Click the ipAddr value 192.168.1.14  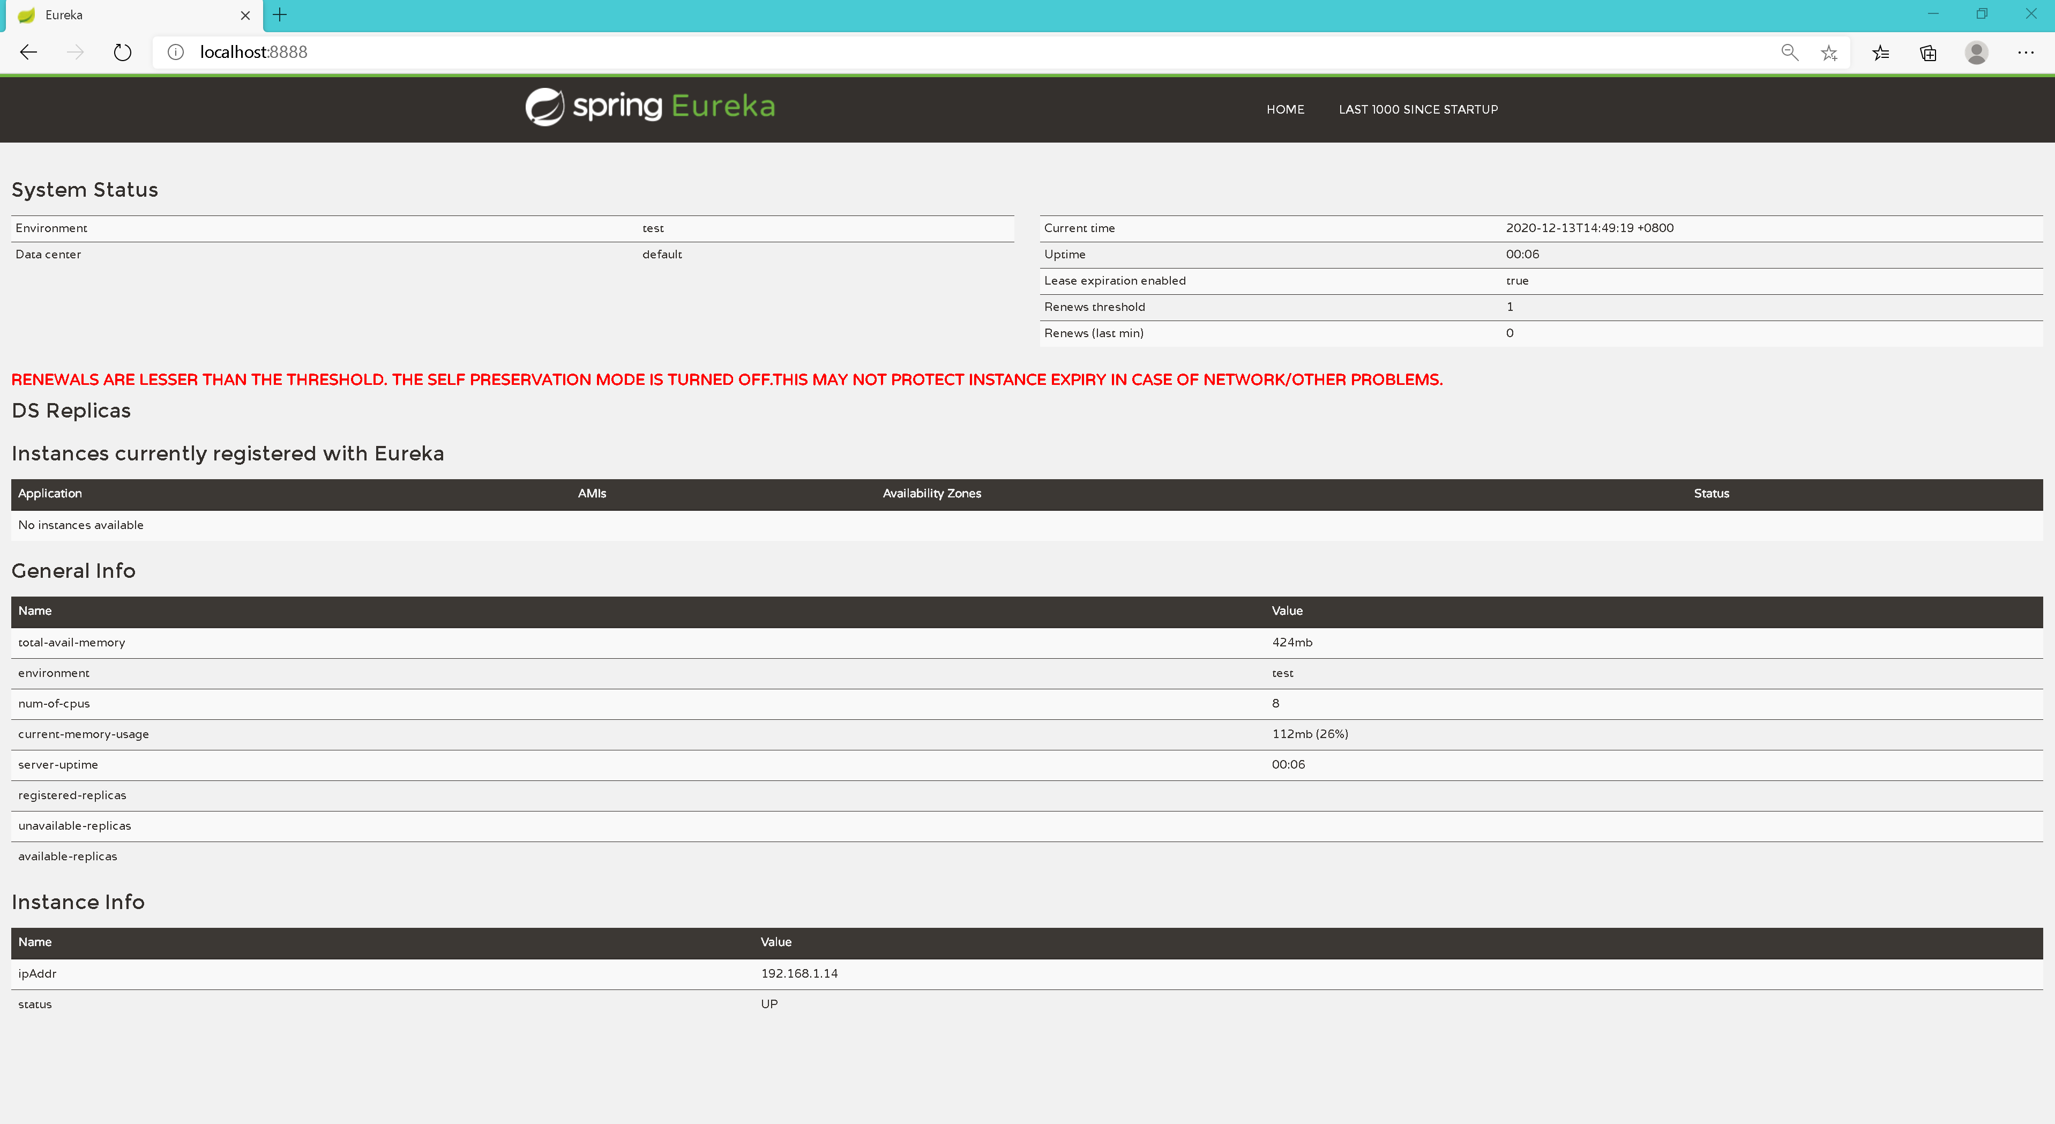click(798, 974)
